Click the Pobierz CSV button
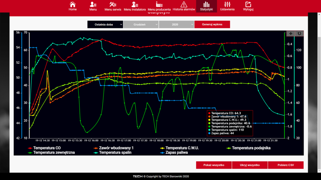Screen dimensions: 321x180 286,165
